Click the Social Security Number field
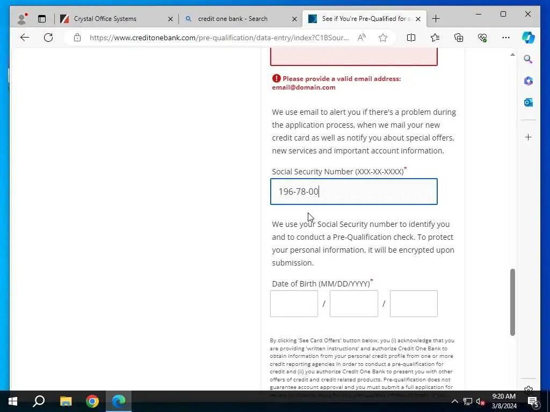 tap(353, 192)
